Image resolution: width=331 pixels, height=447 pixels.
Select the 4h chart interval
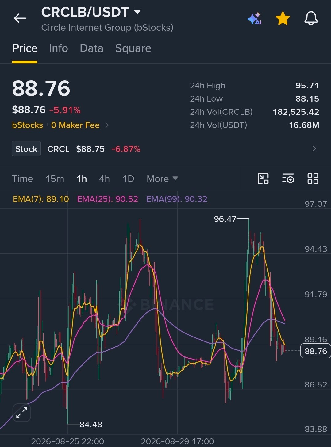coord(104,179)
